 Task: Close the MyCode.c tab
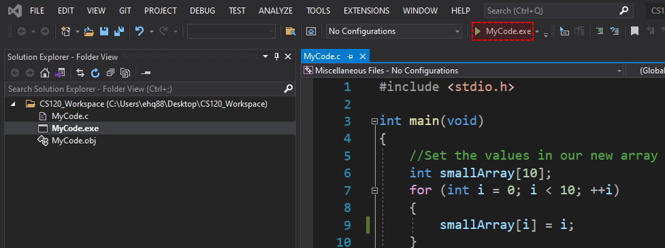(x=363, y=56)
